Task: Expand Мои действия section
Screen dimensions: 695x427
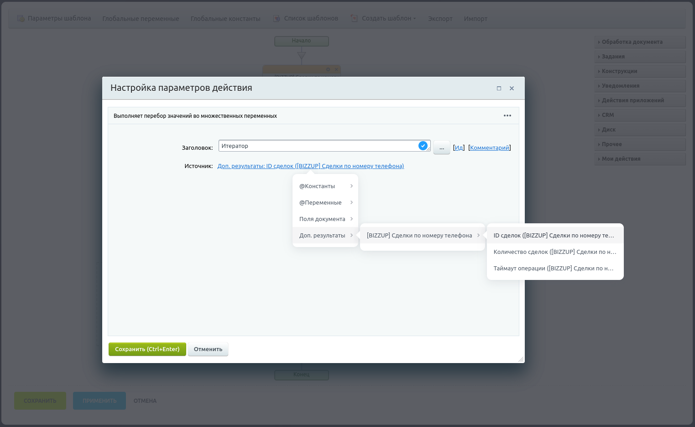Action: point(640,159)
